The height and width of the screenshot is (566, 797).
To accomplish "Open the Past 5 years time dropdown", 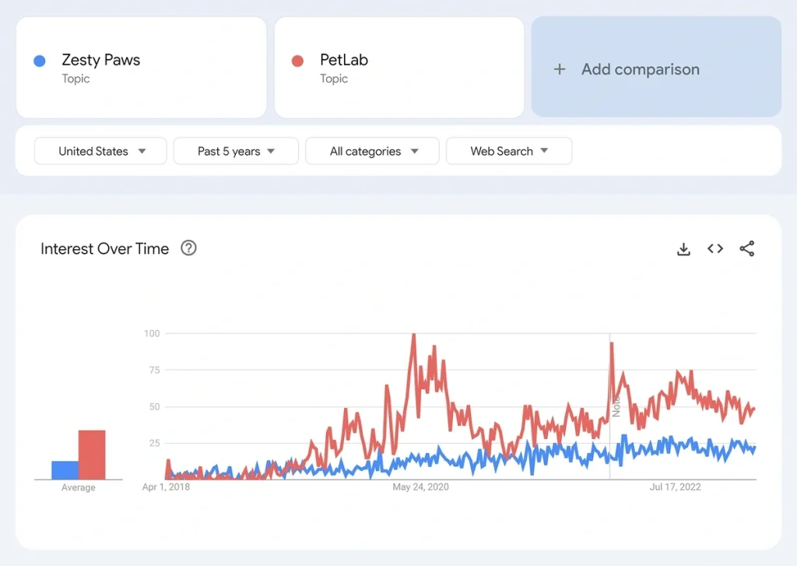I will click(236, 151).
